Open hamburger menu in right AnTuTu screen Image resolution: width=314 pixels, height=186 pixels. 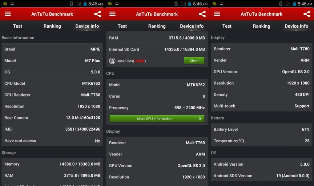[217, 14]
